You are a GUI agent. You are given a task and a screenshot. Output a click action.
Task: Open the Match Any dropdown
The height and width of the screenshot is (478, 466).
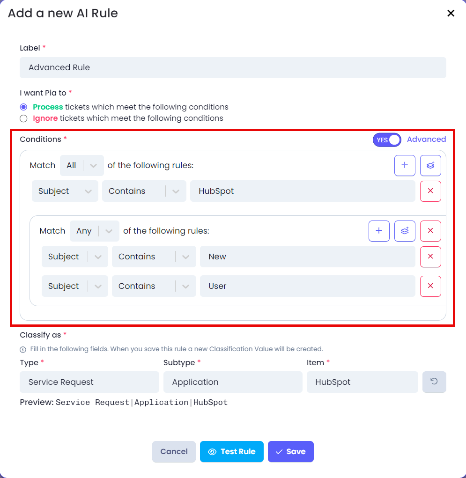tap(94, 231)
